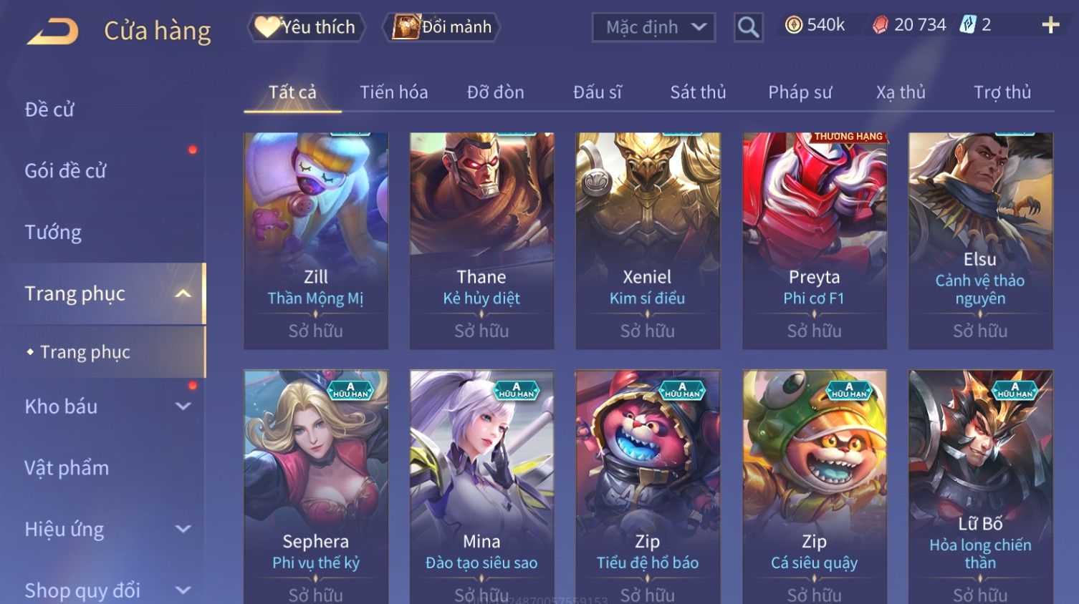Click the red gem icon showing 20 734
1079x604 pixels.
point(881,25)
